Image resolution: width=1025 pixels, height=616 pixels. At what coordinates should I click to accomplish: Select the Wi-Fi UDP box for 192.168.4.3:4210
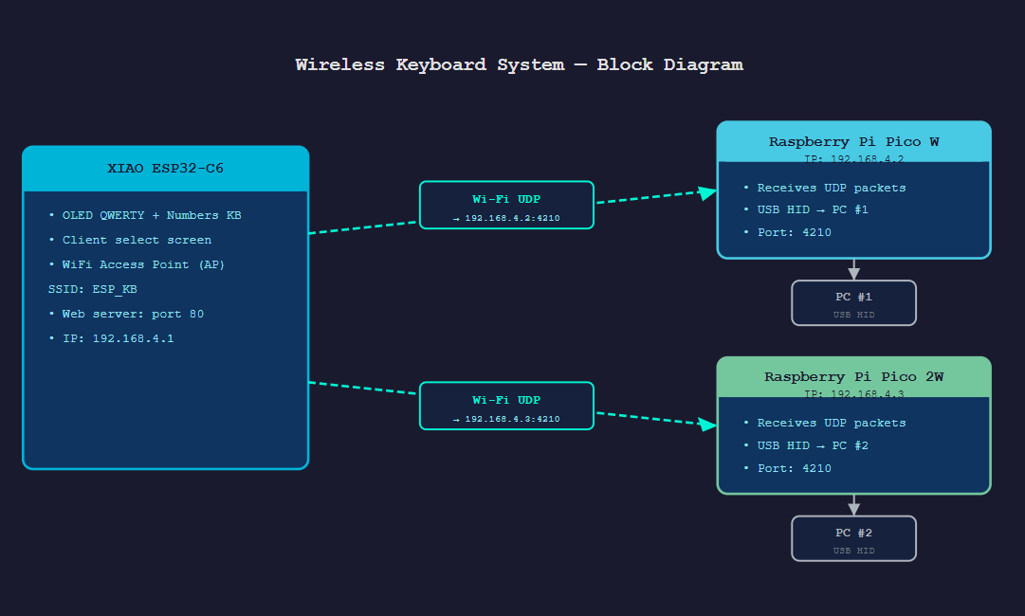(x=506, y=406)
